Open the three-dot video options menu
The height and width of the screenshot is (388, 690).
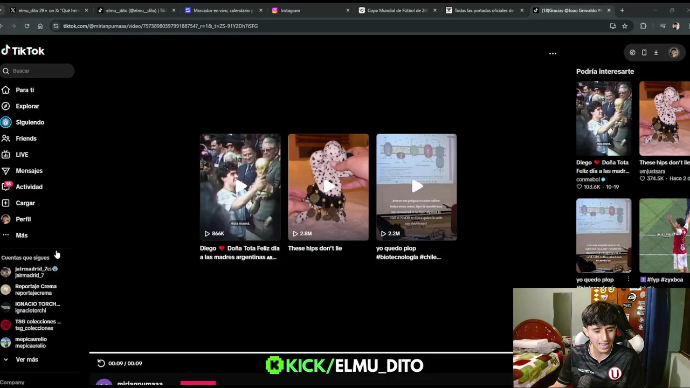click(553, 53)
